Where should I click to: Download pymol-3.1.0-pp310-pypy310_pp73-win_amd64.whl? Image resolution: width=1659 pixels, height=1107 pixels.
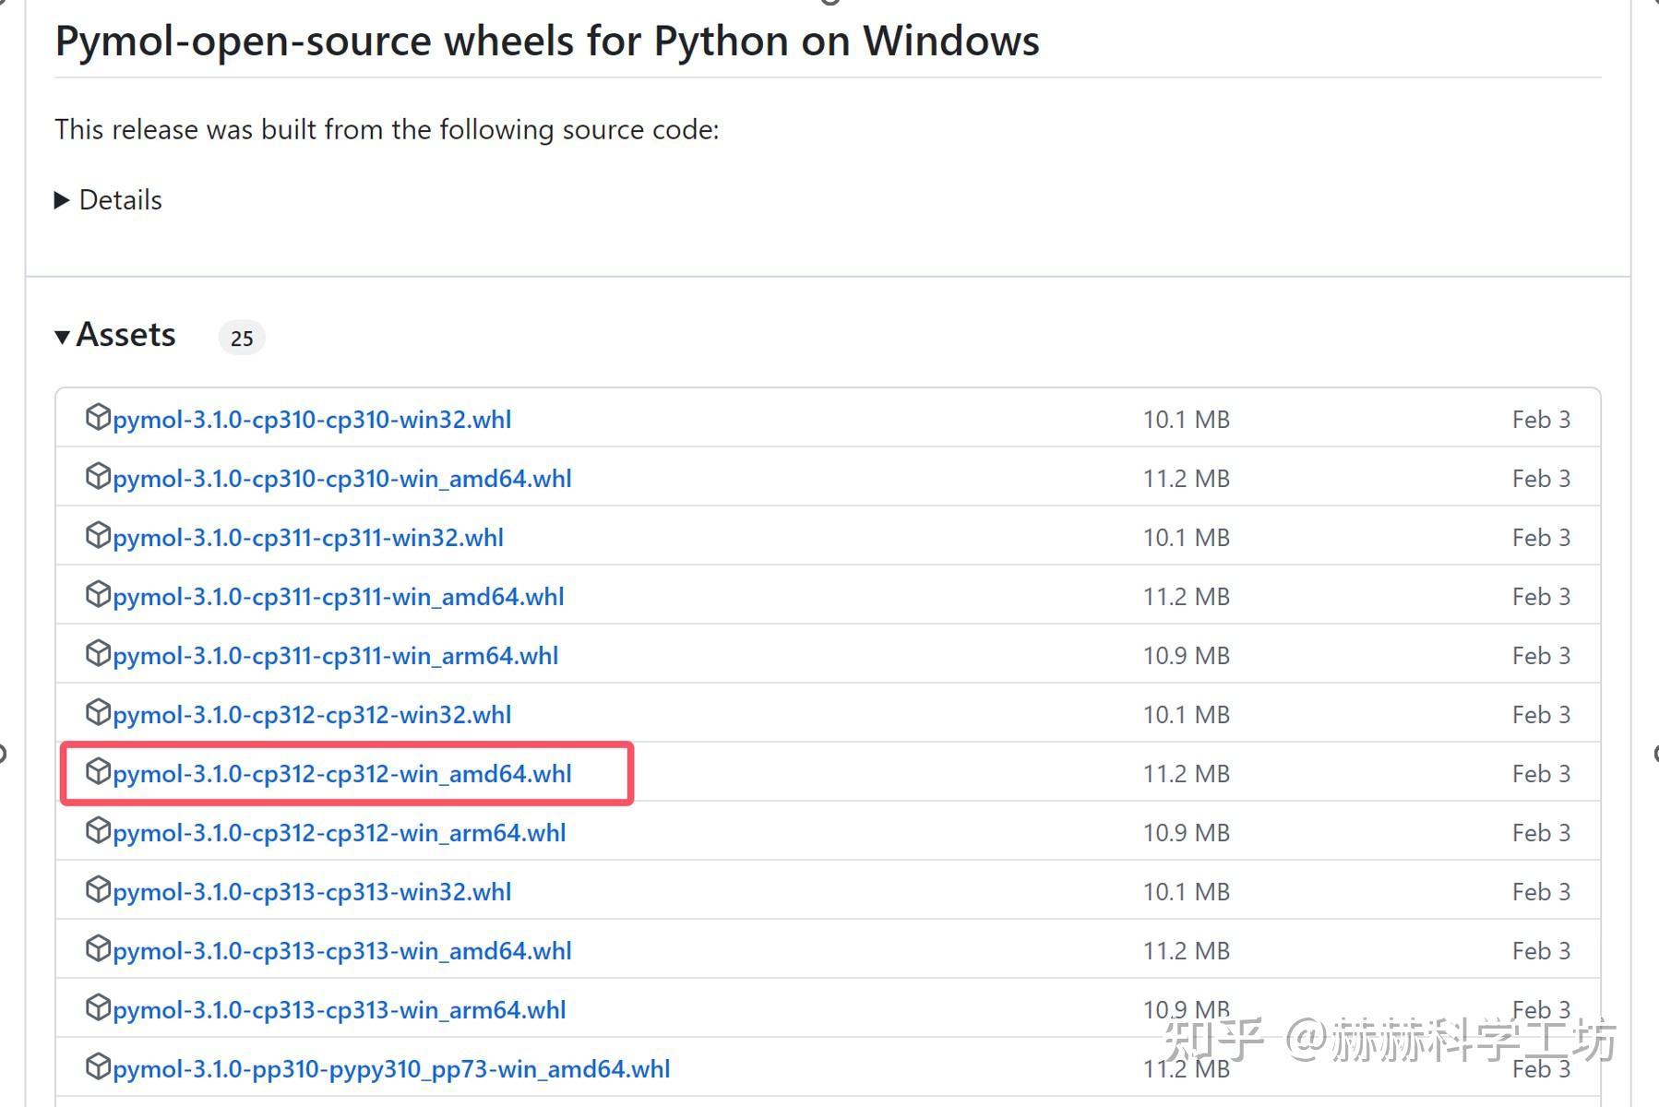(x=391, y=1069)
